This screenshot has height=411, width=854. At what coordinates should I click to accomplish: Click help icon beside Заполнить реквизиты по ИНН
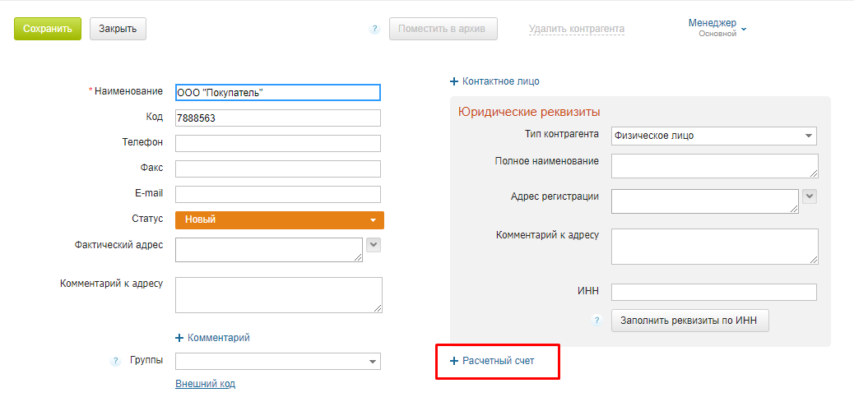point(597,321)
